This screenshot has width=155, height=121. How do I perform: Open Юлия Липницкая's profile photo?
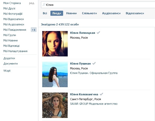(55, 44)
